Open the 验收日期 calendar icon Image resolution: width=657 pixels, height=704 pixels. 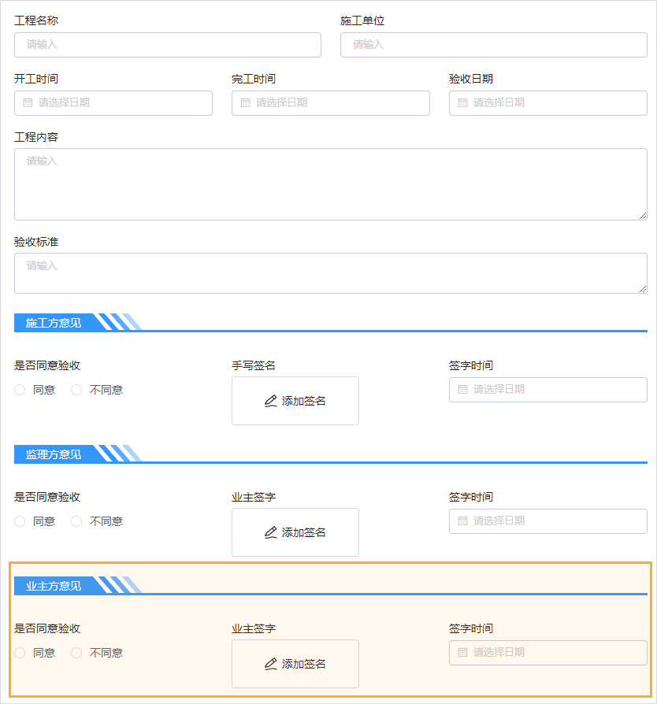pos(462,102)
